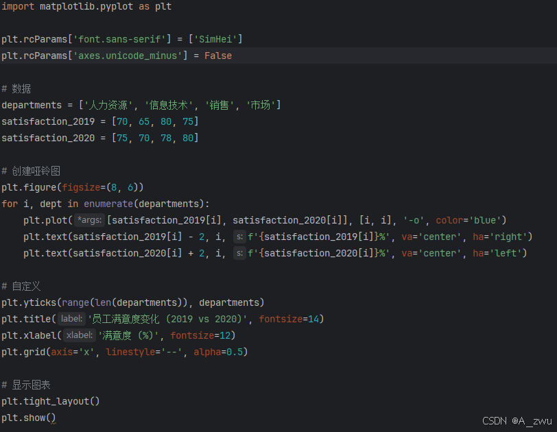
Task: Click the 'range' builtin in yticks line
Action: (75, 302)
